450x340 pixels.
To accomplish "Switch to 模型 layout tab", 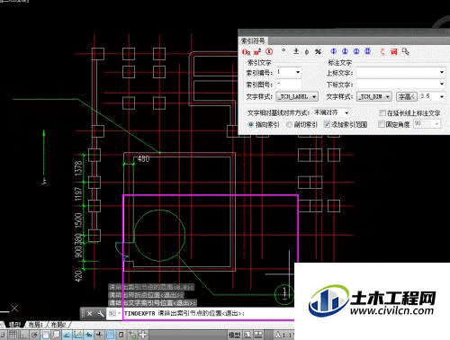I will coord(15,325).
